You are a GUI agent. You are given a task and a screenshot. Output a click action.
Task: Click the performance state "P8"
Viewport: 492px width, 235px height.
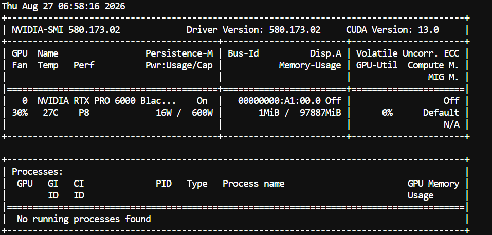coord(84,112)
